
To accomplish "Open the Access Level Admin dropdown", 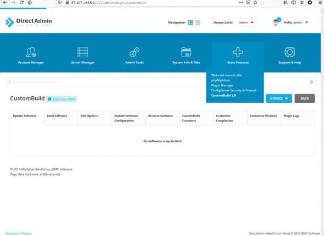I will click(246, 23).
